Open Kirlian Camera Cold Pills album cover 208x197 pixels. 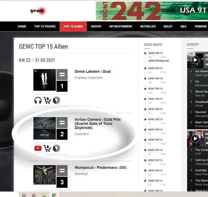click(45, 128)
